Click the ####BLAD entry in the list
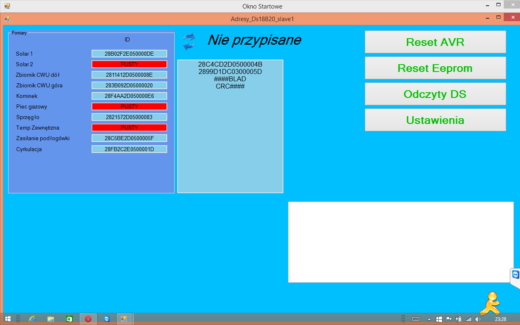 [x=230, y=79]
